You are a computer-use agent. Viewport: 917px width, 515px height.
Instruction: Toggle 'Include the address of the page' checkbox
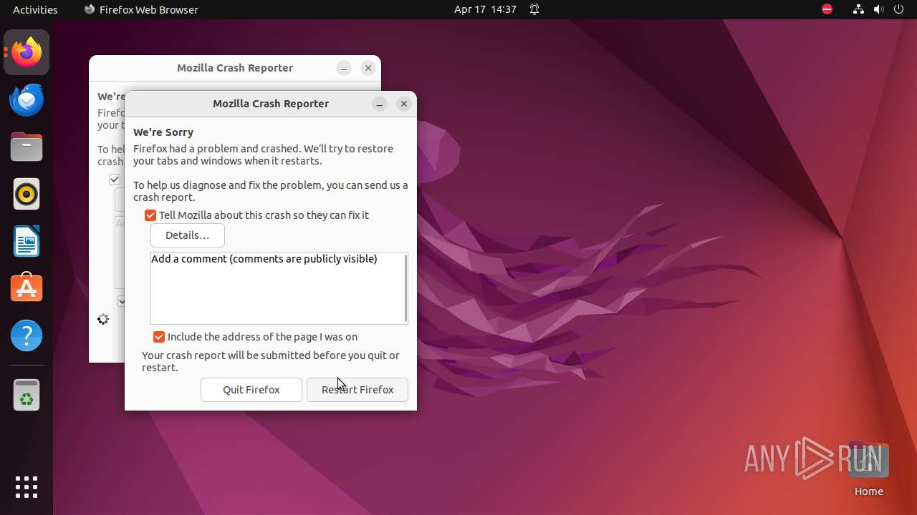click(159, 337)
